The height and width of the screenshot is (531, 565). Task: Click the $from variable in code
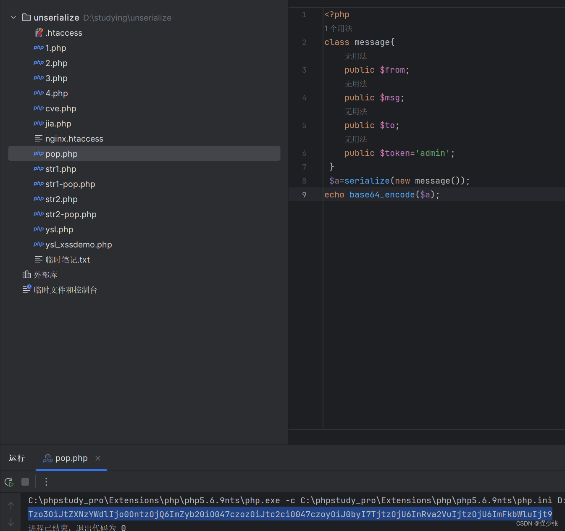point(392,70)
